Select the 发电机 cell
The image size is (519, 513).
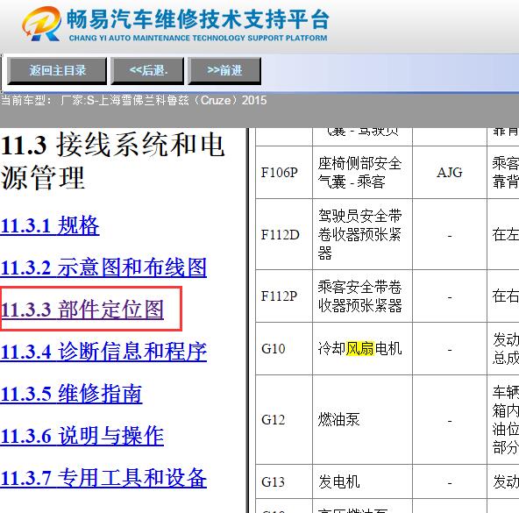[x=362, y=481]
